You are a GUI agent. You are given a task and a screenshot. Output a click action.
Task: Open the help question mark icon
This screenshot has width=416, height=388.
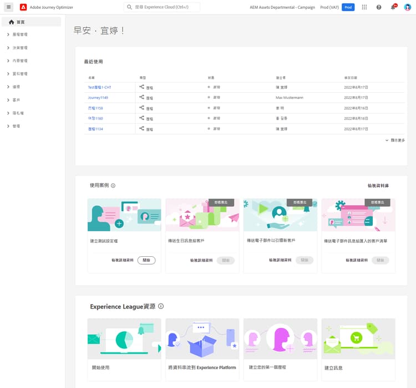point(379,7)
